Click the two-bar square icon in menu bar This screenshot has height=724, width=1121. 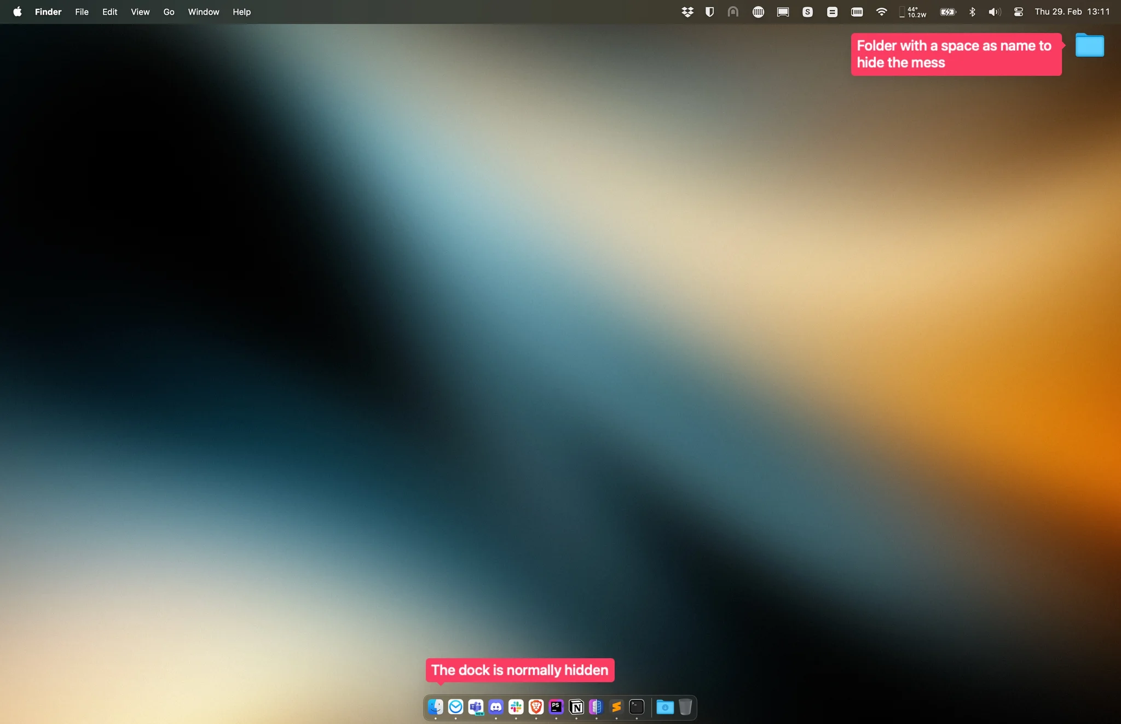832,12
